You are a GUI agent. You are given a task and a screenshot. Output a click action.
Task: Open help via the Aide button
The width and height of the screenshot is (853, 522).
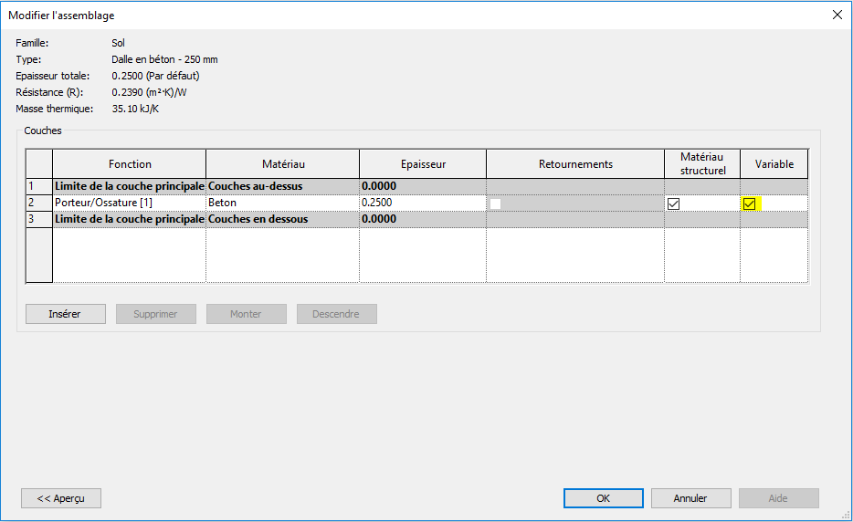[778, 498]
